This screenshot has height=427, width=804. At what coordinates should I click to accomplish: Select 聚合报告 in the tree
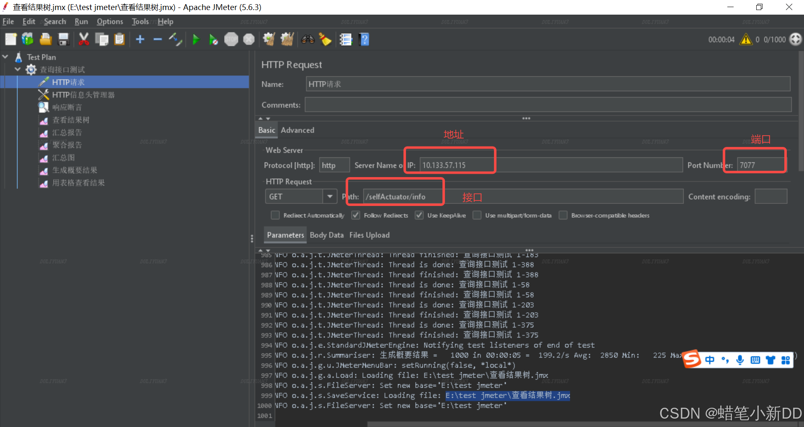(67, 145)
